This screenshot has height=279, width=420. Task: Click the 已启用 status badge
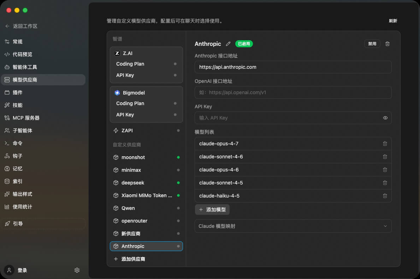click(244, 44)
